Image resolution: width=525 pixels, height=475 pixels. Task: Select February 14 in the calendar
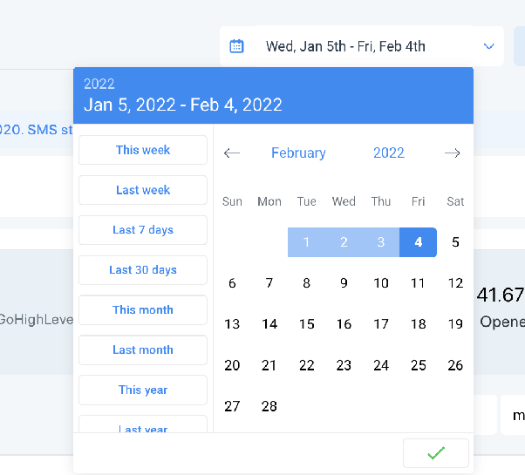click(269, 324)
